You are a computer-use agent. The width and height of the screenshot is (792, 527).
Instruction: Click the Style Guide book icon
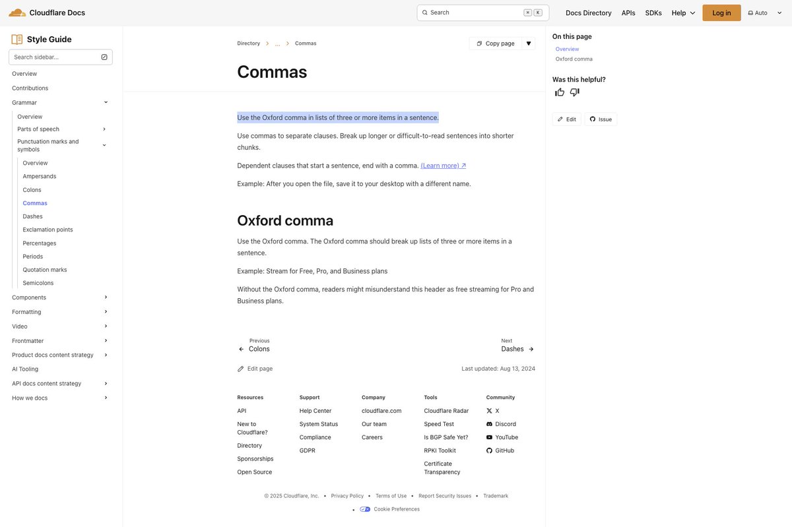click(17, 40)
